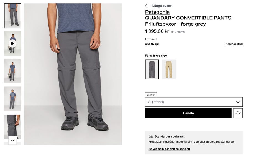266x159 pixels.
Task: Click the back arrow beside Långa byxor
Action: click(x=147, y=6)
